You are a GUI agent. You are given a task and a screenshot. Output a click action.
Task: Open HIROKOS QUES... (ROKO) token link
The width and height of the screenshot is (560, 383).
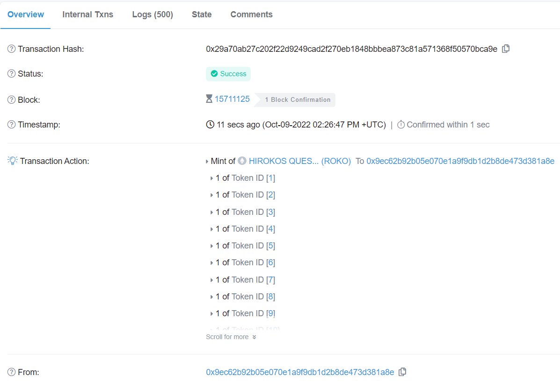tap(300, 161)
